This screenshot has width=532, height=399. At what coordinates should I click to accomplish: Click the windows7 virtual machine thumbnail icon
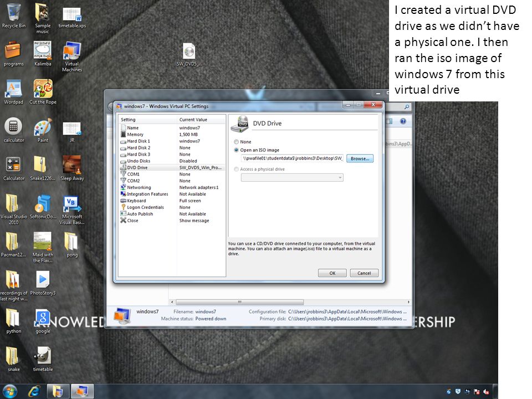click(122, 315)
